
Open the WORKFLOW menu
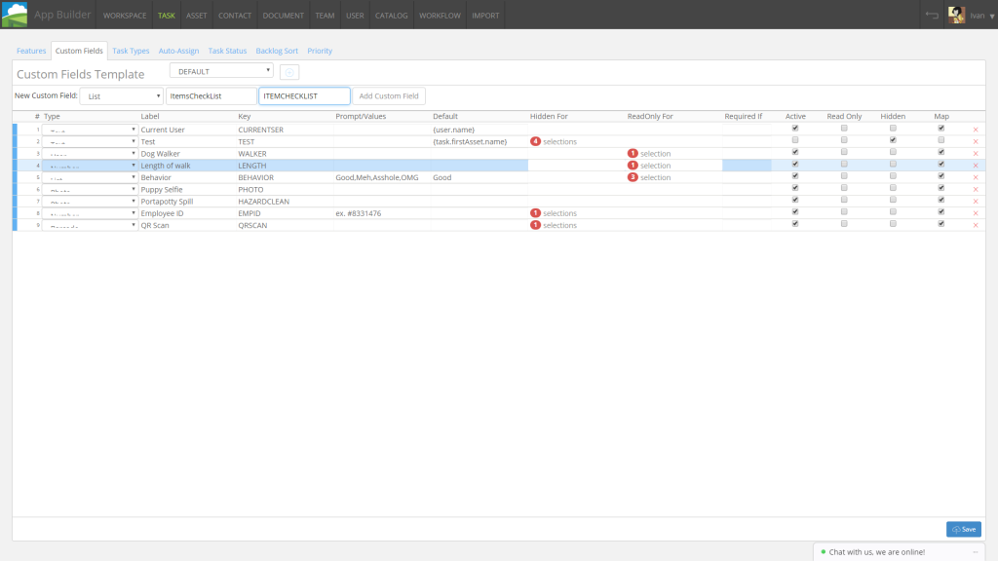[440, 16]
